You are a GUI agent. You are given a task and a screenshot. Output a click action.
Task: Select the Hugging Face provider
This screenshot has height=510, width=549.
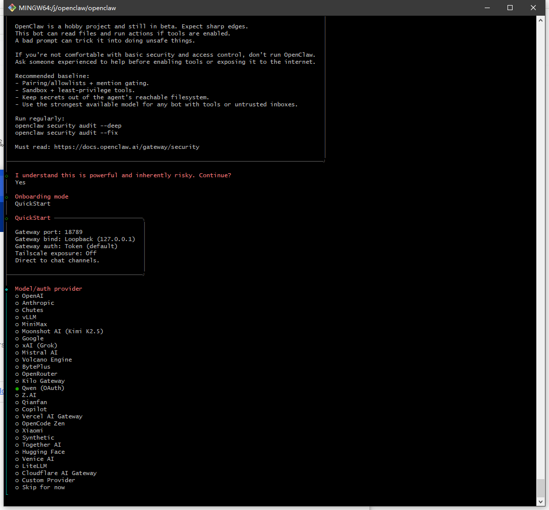(x=43, y=452)
